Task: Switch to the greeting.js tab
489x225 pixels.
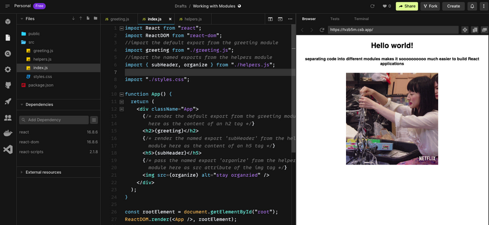Action: 119,19
